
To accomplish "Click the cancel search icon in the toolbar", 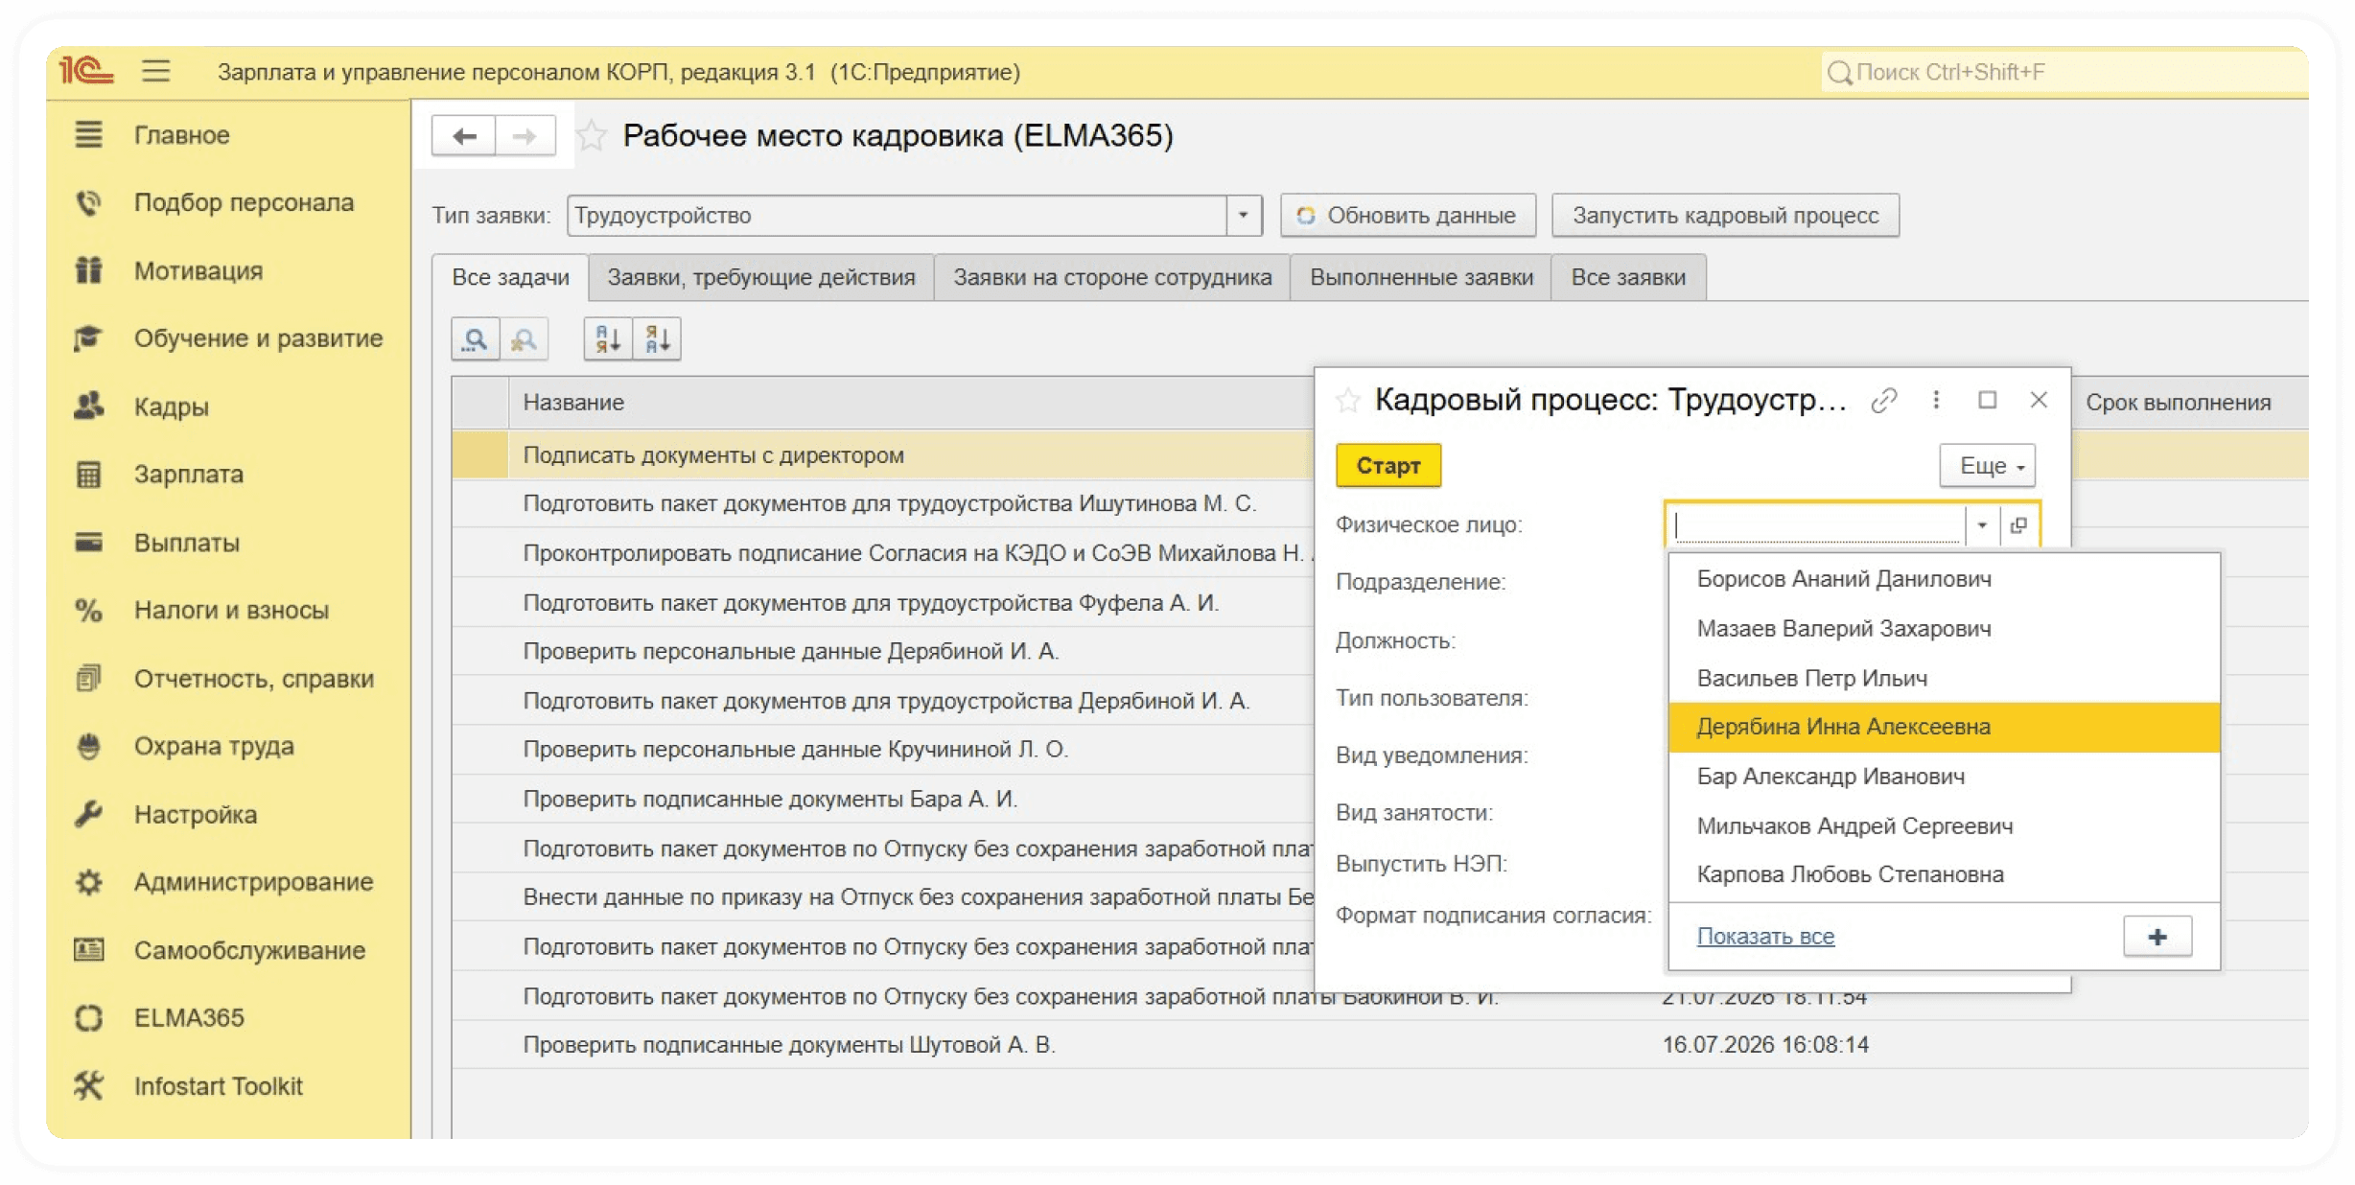I will [x=524, y=339].
